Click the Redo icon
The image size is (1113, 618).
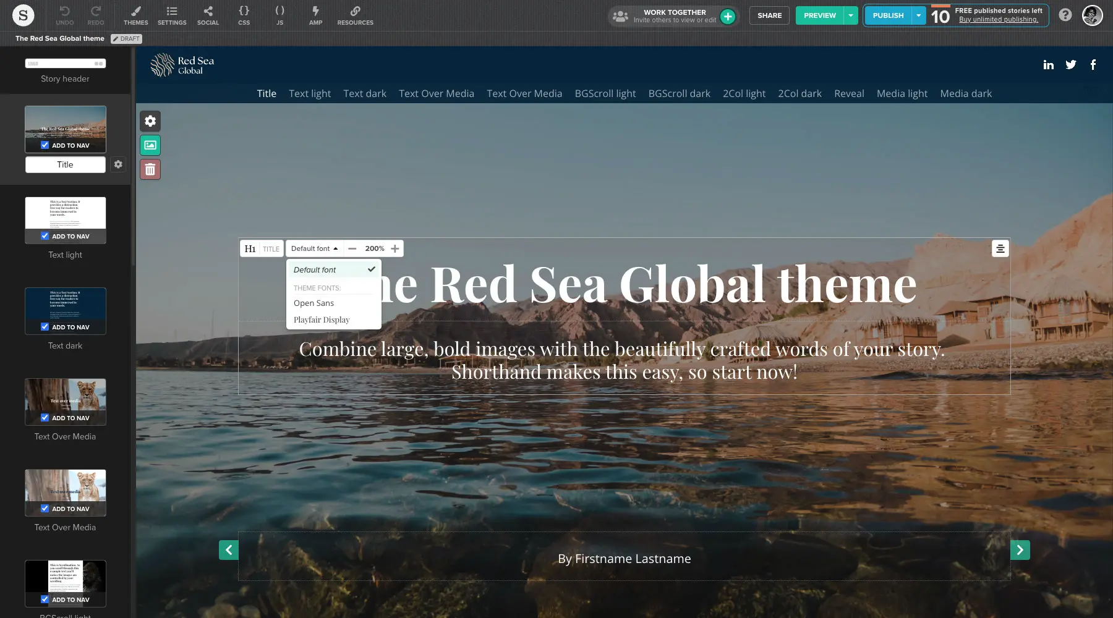click(96, 15)
